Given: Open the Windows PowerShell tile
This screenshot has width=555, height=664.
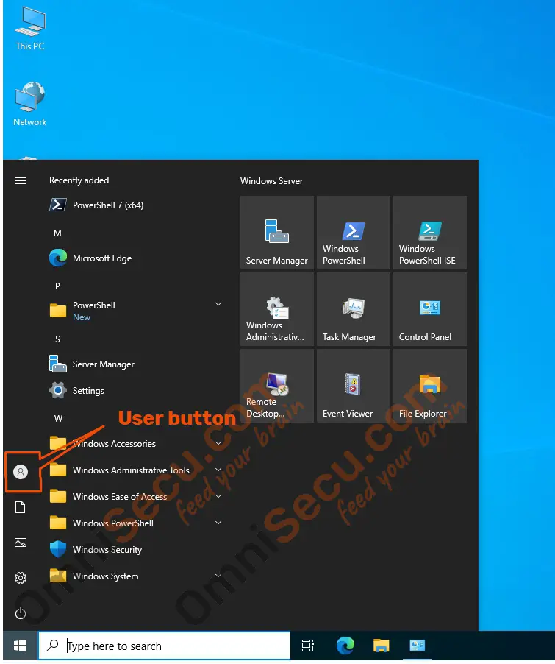Looking at the screenshot, I should [x=354, y=233].
